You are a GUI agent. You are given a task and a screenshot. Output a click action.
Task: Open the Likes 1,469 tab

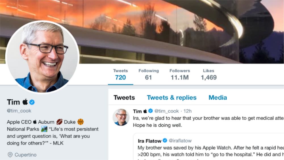209,74
